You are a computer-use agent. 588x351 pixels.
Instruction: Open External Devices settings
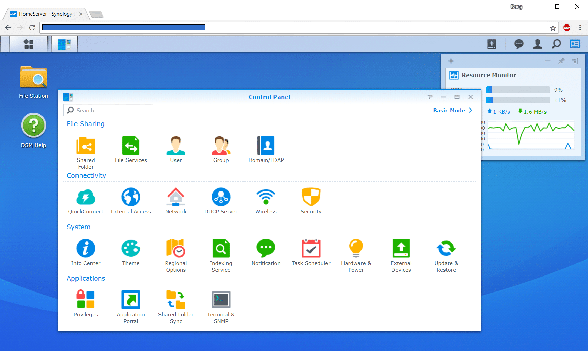(401, 256)
